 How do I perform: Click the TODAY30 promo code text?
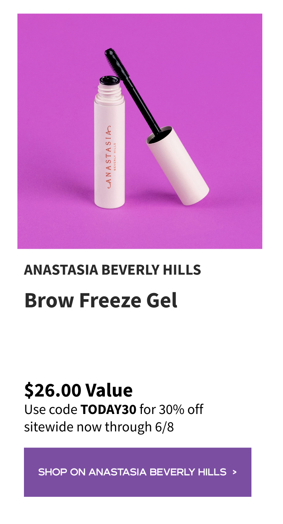(x=108, y=409)
